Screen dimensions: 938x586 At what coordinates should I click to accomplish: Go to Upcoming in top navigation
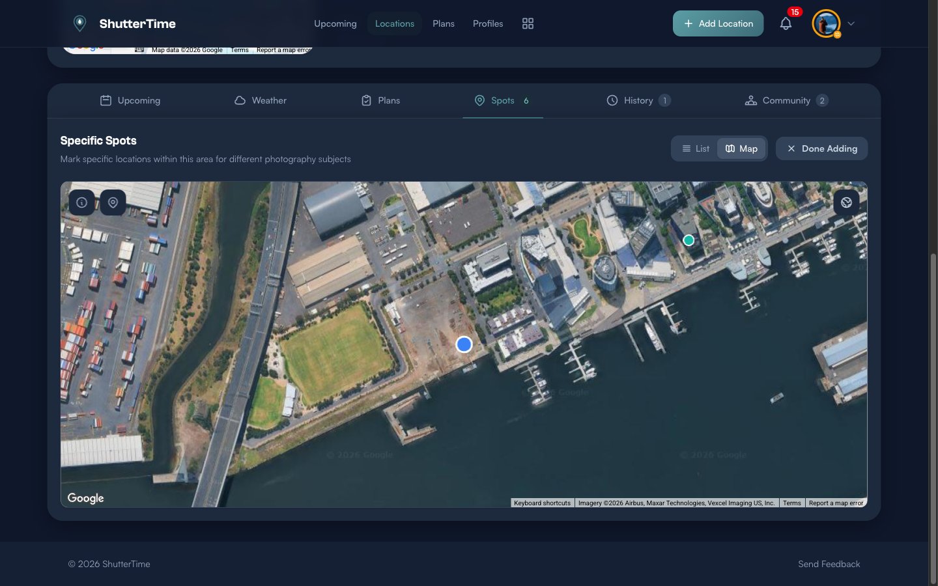click(335, 23)
